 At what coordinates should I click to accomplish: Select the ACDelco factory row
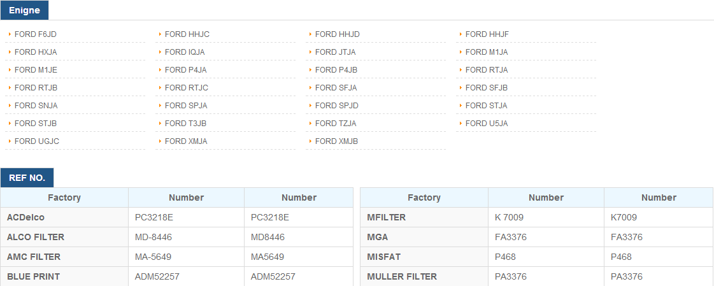point(176,218)
